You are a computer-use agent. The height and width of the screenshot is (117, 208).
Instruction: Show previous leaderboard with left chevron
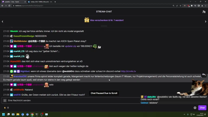(x=2, y=21)
